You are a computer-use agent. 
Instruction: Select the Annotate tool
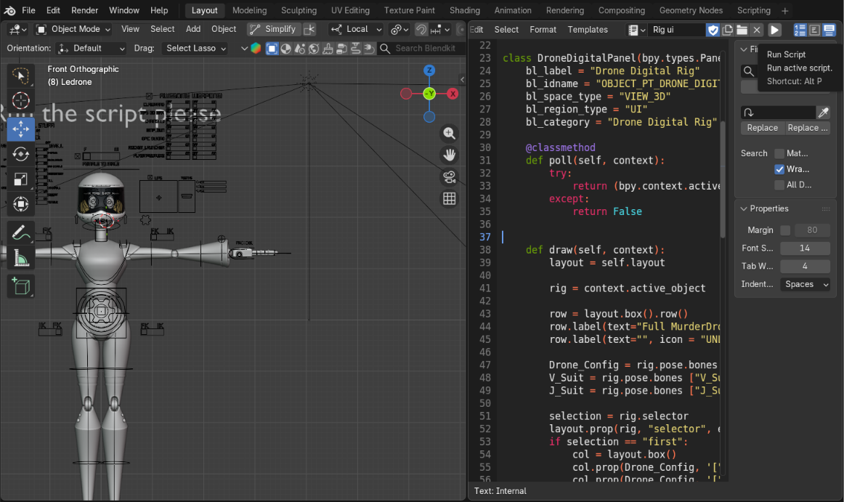pyautogui.click(x=20, y=232)
